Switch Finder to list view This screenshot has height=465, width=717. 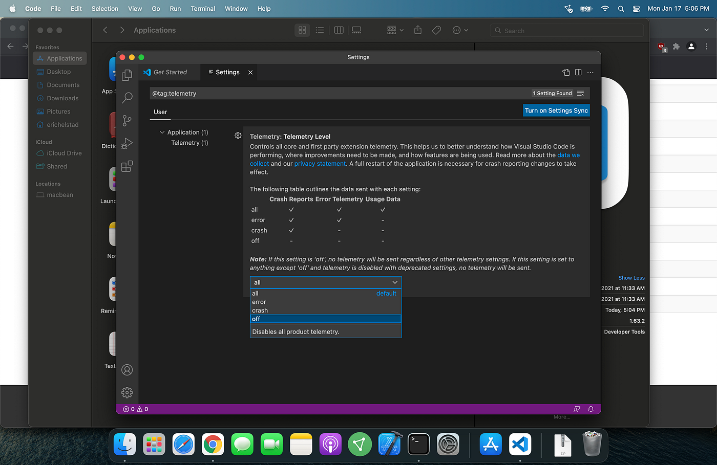point(320,30)
